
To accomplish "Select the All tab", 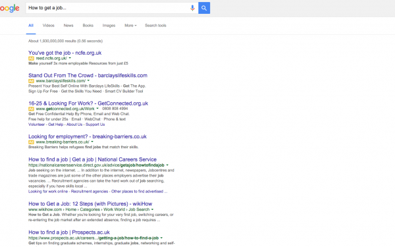I will pos(31,26).
